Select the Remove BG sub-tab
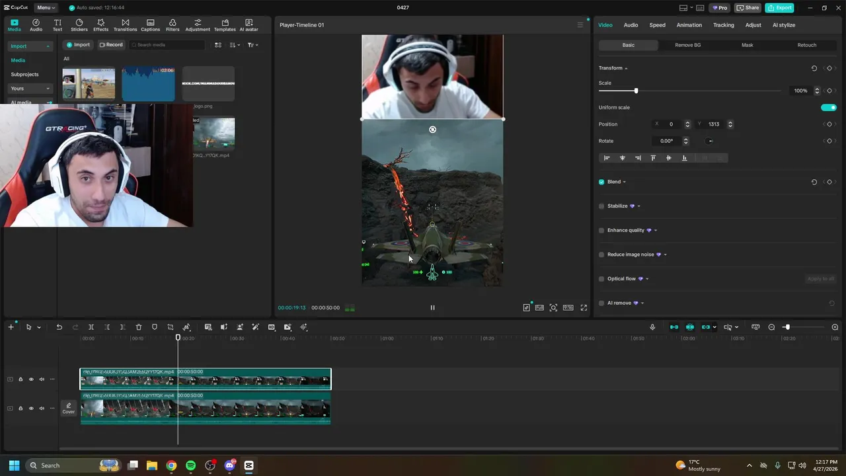The height and width of the screenshot is (476, 846). 687,45
